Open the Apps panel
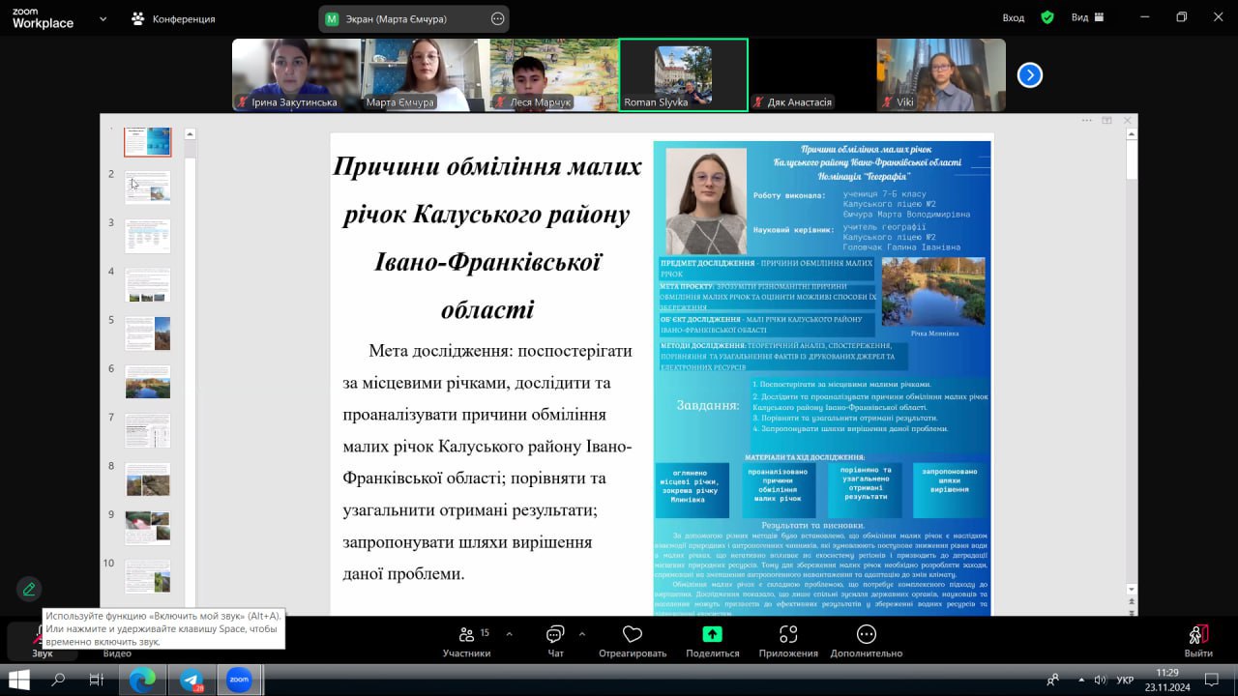This screenshot has height=696, width=1238. pyautogui.click(x=788, y=639)
